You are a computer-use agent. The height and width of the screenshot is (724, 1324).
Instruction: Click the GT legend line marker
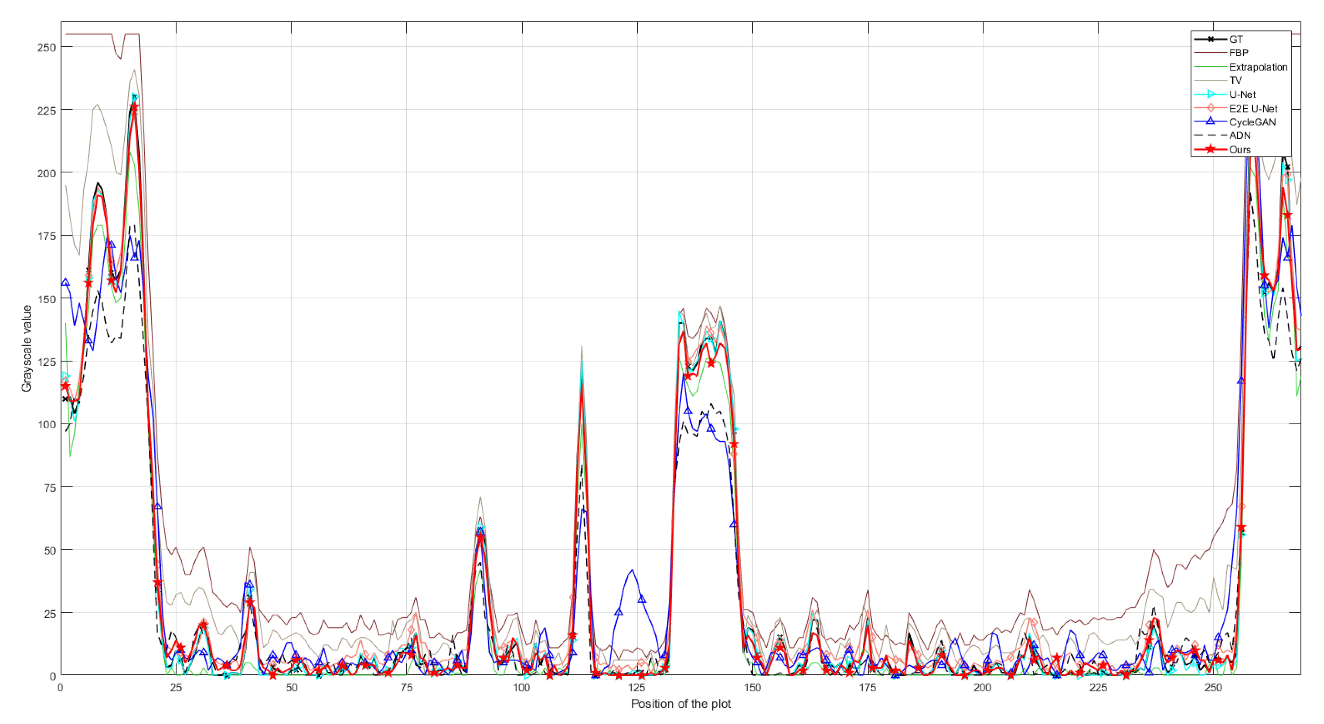click(1210, 39)
